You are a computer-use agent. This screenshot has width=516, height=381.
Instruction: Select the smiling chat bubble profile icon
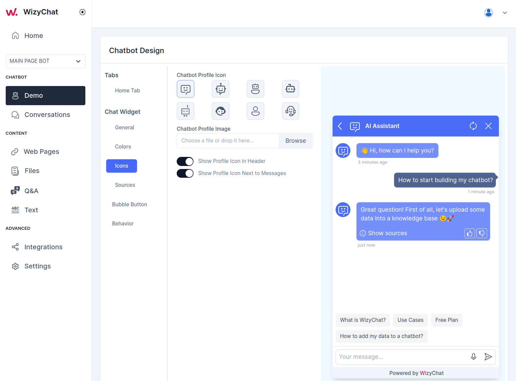coord(185,89)
